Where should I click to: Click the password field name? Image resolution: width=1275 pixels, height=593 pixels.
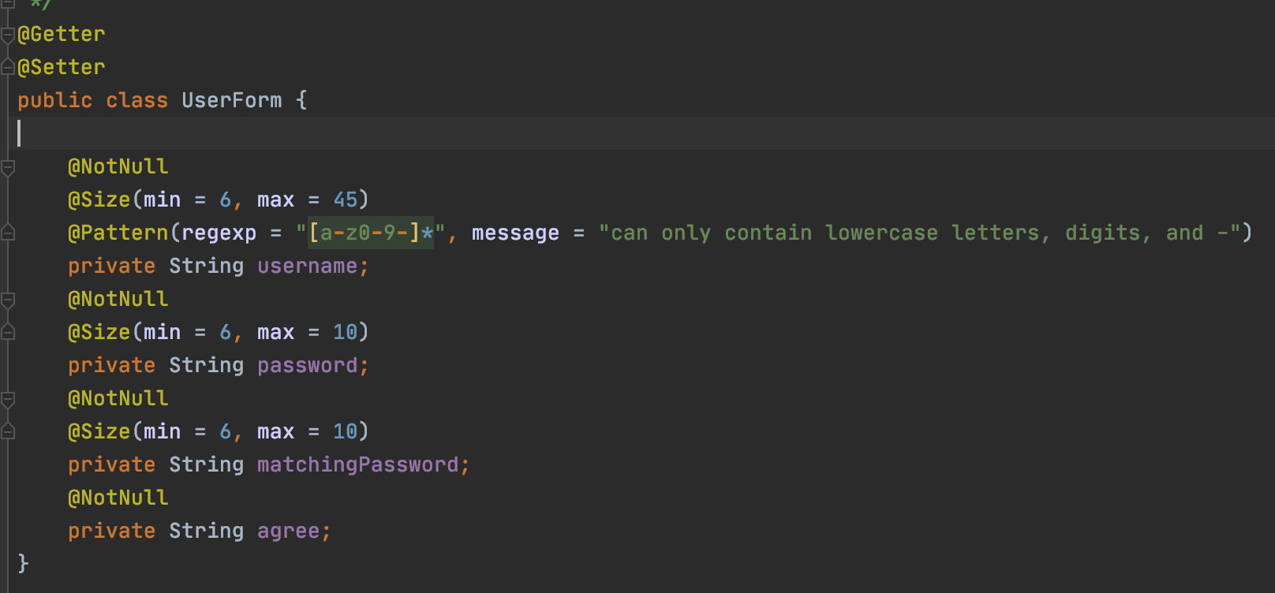(x=307, y=366)
